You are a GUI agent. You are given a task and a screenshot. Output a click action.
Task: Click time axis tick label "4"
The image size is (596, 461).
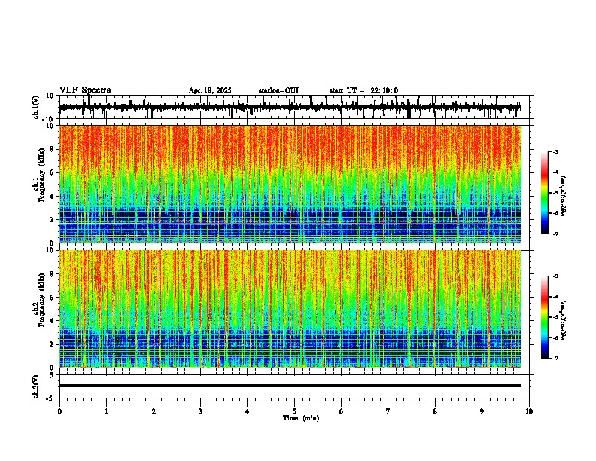pyautogui.click(x=248, y=411)
